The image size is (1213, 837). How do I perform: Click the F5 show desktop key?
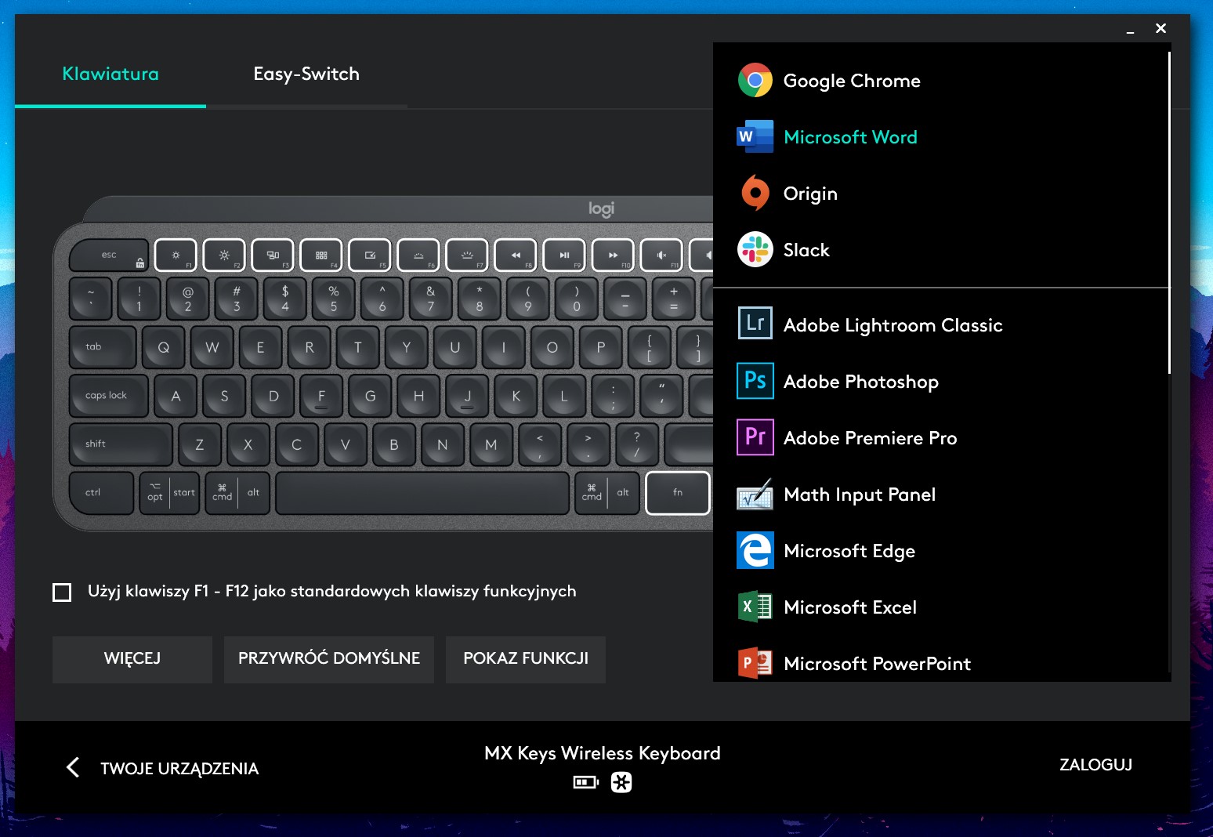point(370,255)
